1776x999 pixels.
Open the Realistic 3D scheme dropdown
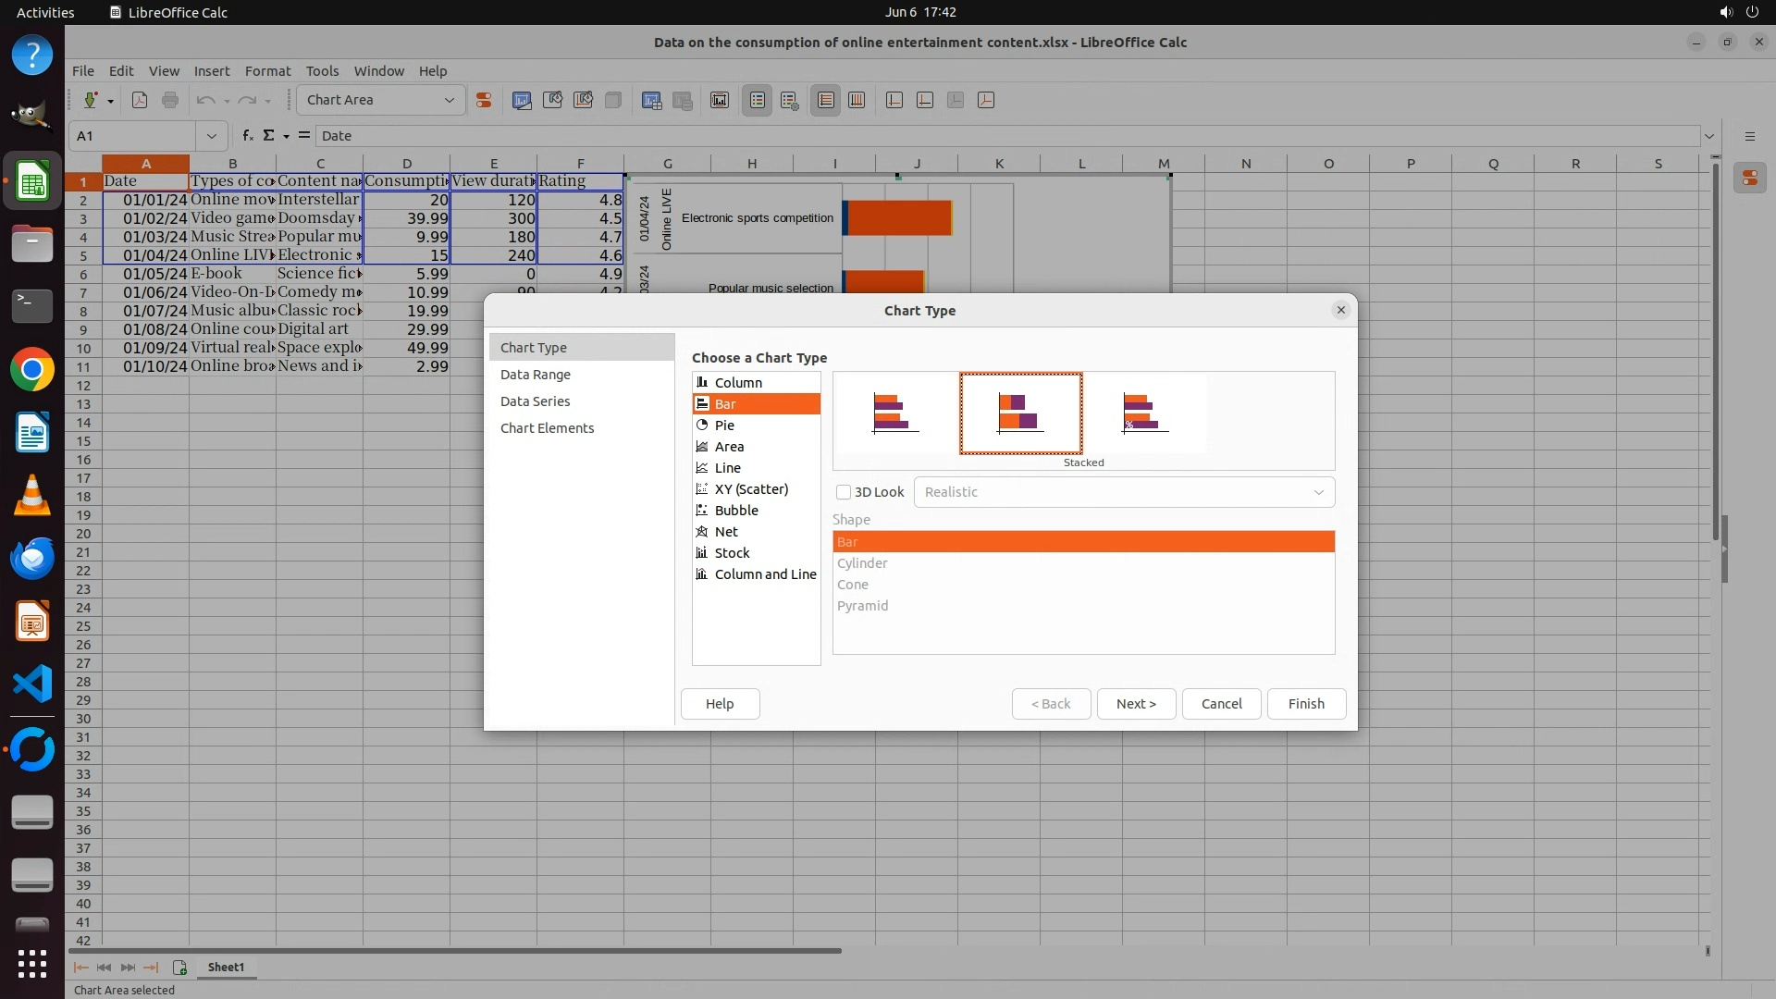click(1318, 492)
